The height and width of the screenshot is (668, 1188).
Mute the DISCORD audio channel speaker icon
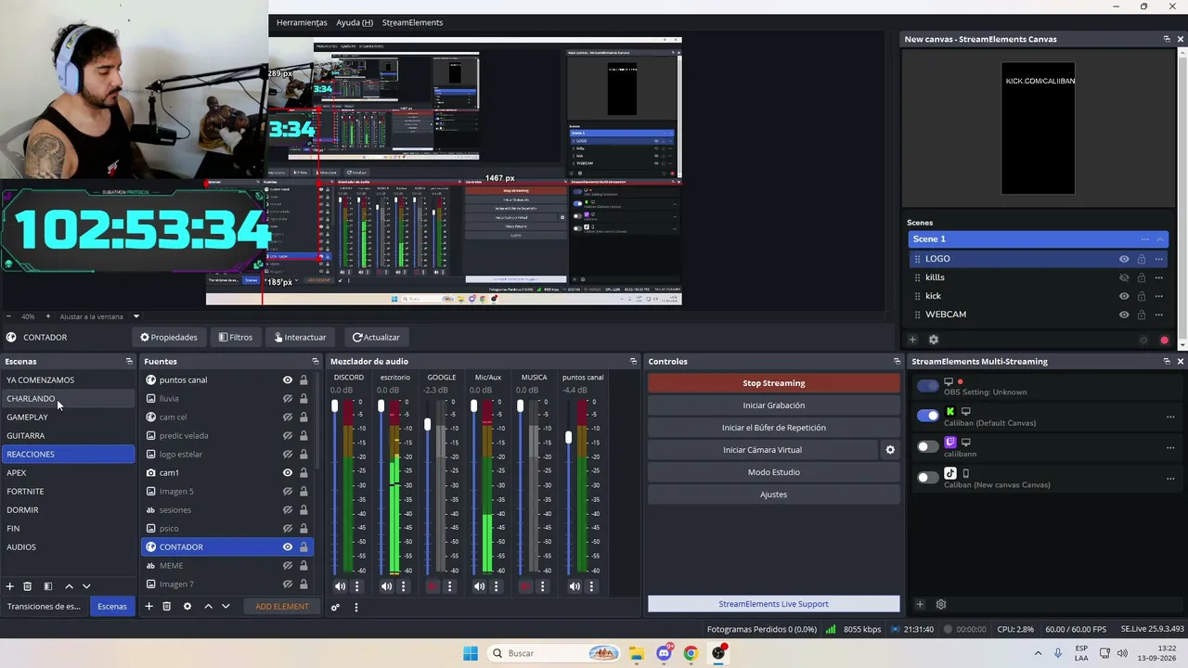340,586
